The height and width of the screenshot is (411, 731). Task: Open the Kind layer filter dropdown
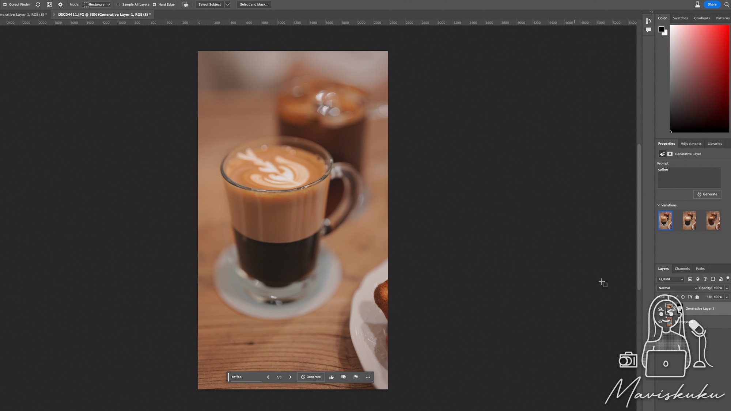coord(671,279)
